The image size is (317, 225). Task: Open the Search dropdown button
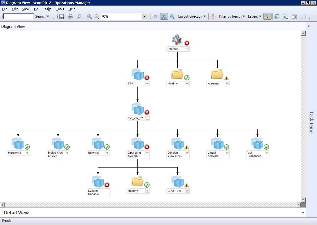tap(42, 17)
